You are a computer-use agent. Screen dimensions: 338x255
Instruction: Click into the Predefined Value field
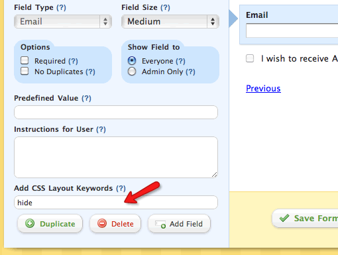pos(116,112)
